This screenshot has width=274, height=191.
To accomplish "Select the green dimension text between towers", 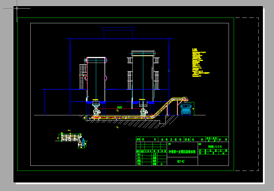I will point(119,108).
